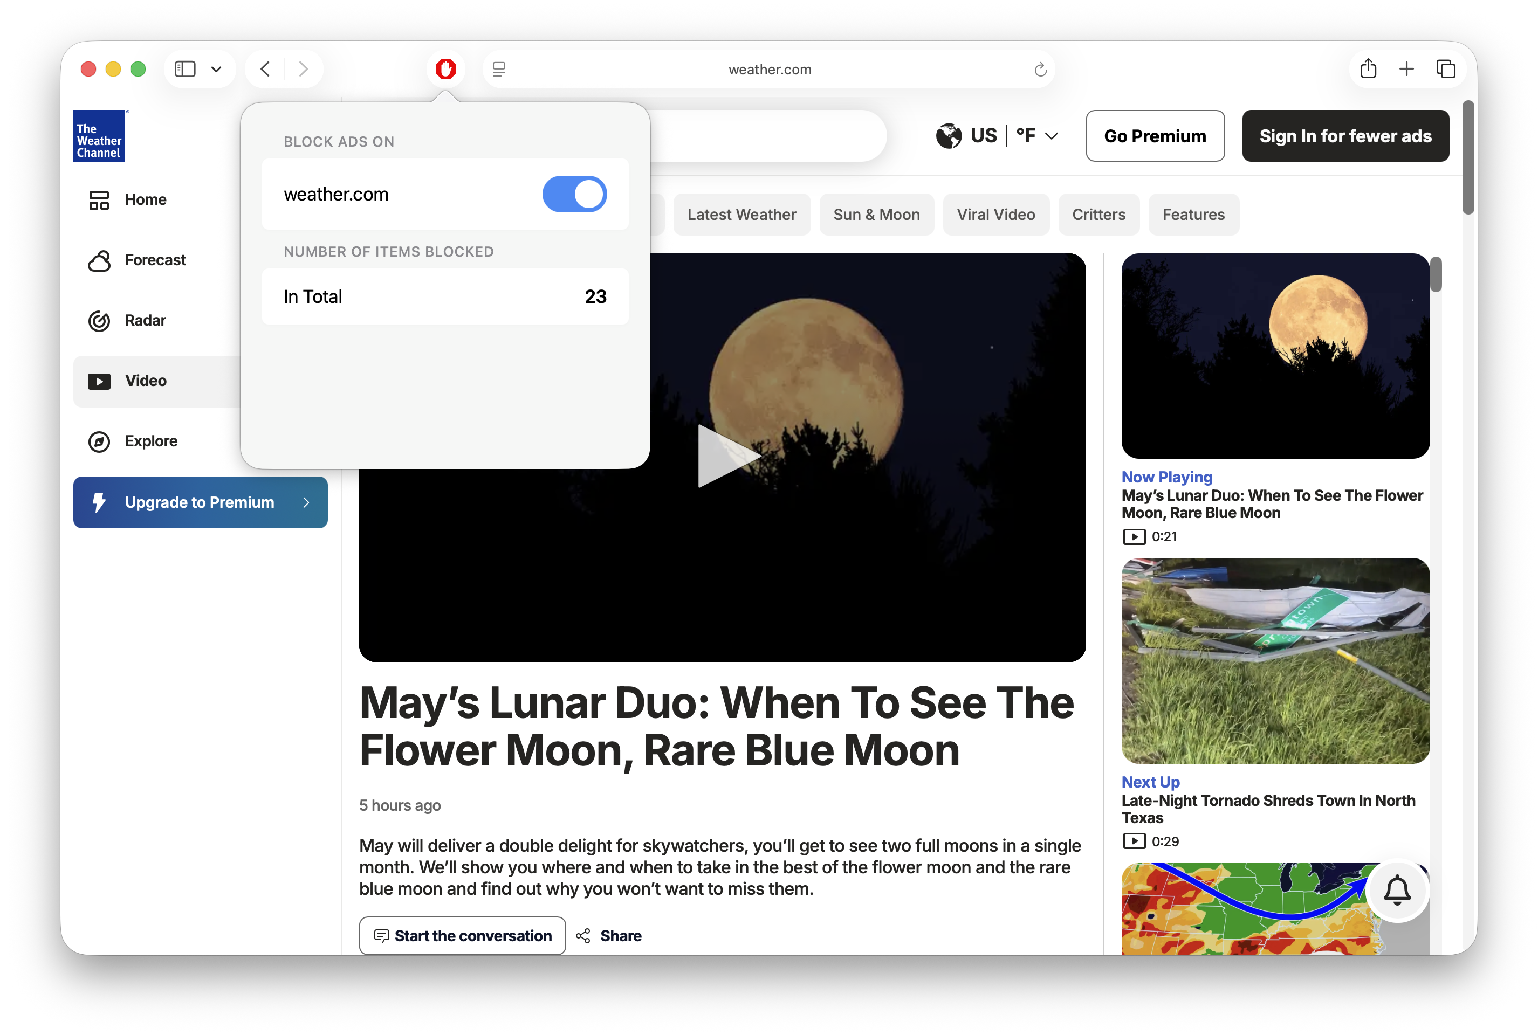The height and width of the screenshot is (1035, 1538).
Task: Reload the weather.com page
Action: click(1040, 70)
